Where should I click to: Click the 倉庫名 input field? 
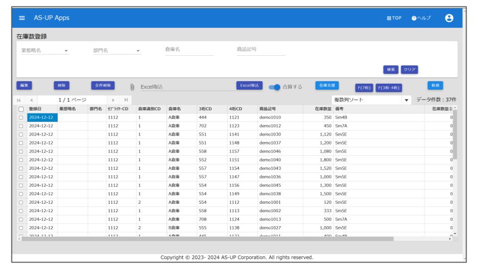point(189,50)
